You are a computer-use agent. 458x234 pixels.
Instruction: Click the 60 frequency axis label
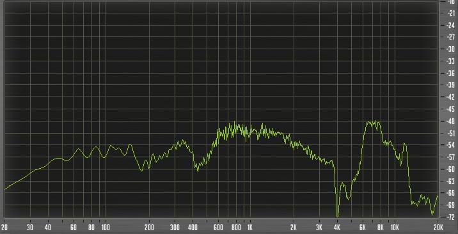(74, 228)
